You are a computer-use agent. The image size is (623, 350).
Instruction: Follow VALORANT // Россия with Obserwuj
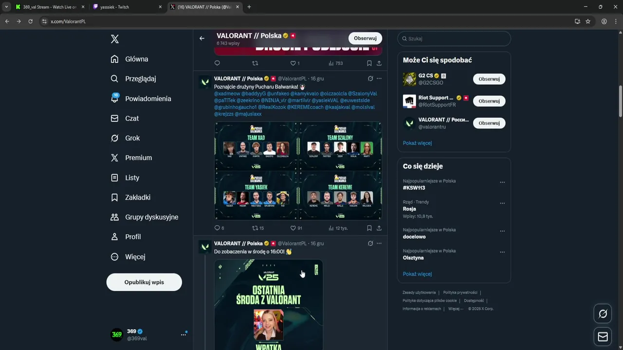(489, 123)
